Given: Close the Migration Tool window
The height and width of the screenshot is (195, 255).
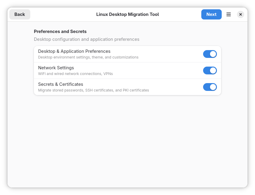Looking at the screenshot, I should [240, 14].
